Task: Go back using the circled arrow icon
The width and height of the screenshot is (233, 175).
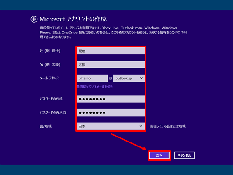Action: [34, 19]
